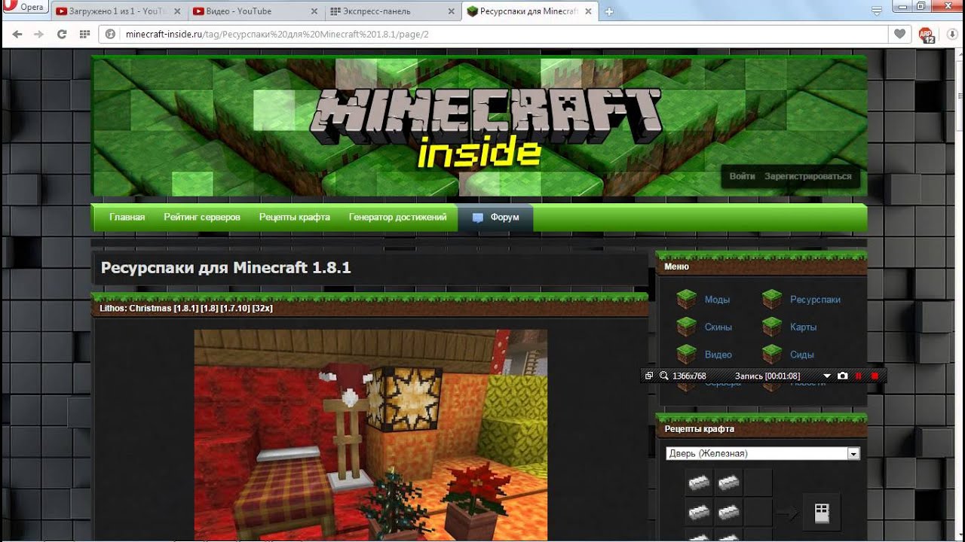Open the Lithos: Christmas post title

(x=186, y=308)
